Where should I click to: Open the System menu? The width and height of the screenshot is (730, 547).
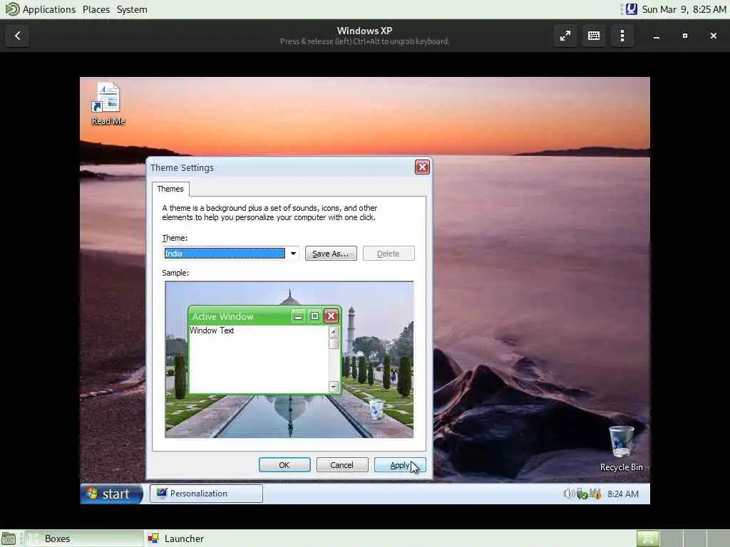132,9
